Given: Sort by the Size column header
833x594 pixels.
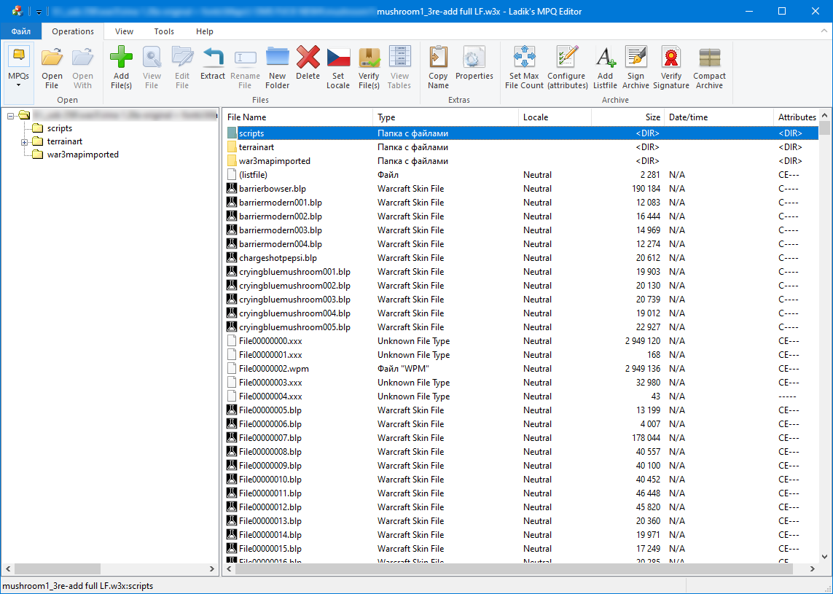Looking at the screenshot, I should [627, 117].
